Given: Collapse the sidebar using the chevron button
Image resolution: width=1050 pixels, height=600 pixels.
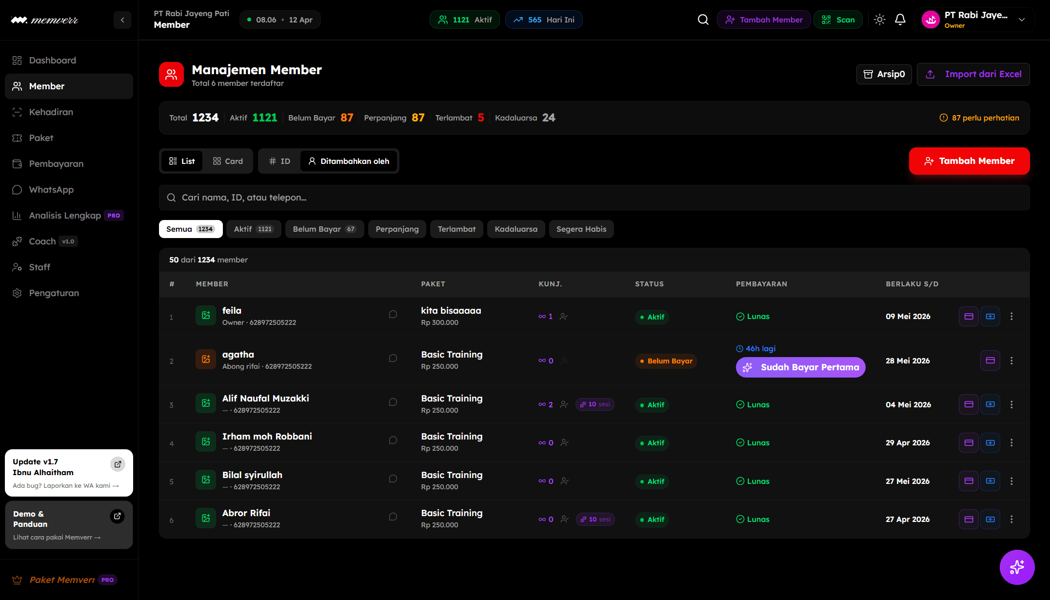Looking at the screenshot, I should 122,20.
